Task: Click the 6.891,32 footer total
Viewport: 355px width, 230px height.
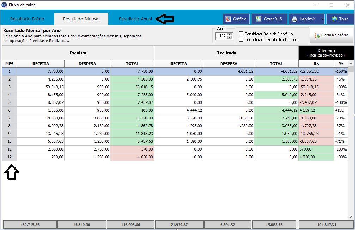Action: (x=228, y=225)
